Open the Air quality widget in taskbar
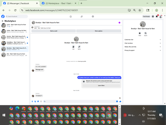This screenshot has height=125, width=166. (x=129, y=115)
